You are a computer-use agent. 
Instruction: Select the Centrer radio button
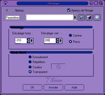[x=70, y=35]
